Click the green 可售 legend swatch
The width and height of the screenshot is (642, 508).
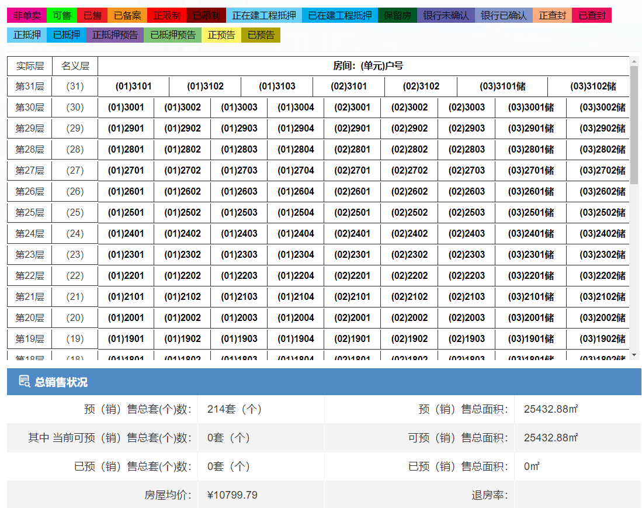[61, 16]
